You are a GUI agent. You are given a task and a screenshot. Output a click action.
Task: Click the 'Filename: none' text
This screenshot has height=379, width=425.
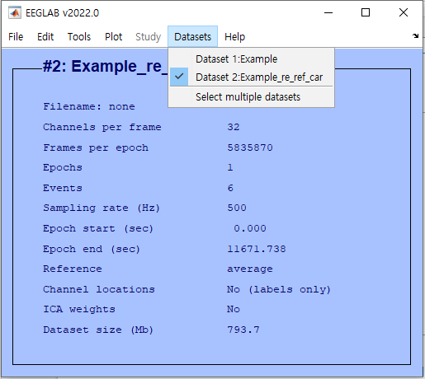coord(89,106)
